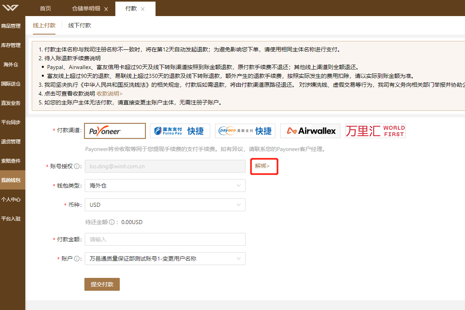Expand the 账户 dropdown
The height and width of the screenshot is (310, 465).
(x=165, y=259)
